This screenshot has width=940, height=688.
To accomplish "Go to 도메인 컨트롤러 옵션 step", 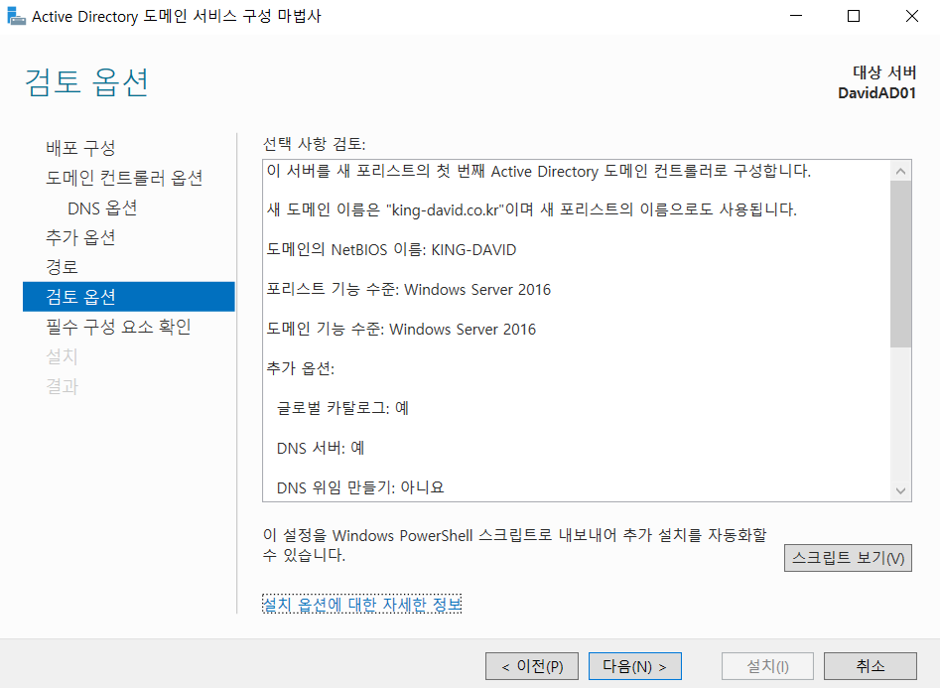I will pyautogui.click(x=124, y=178).
